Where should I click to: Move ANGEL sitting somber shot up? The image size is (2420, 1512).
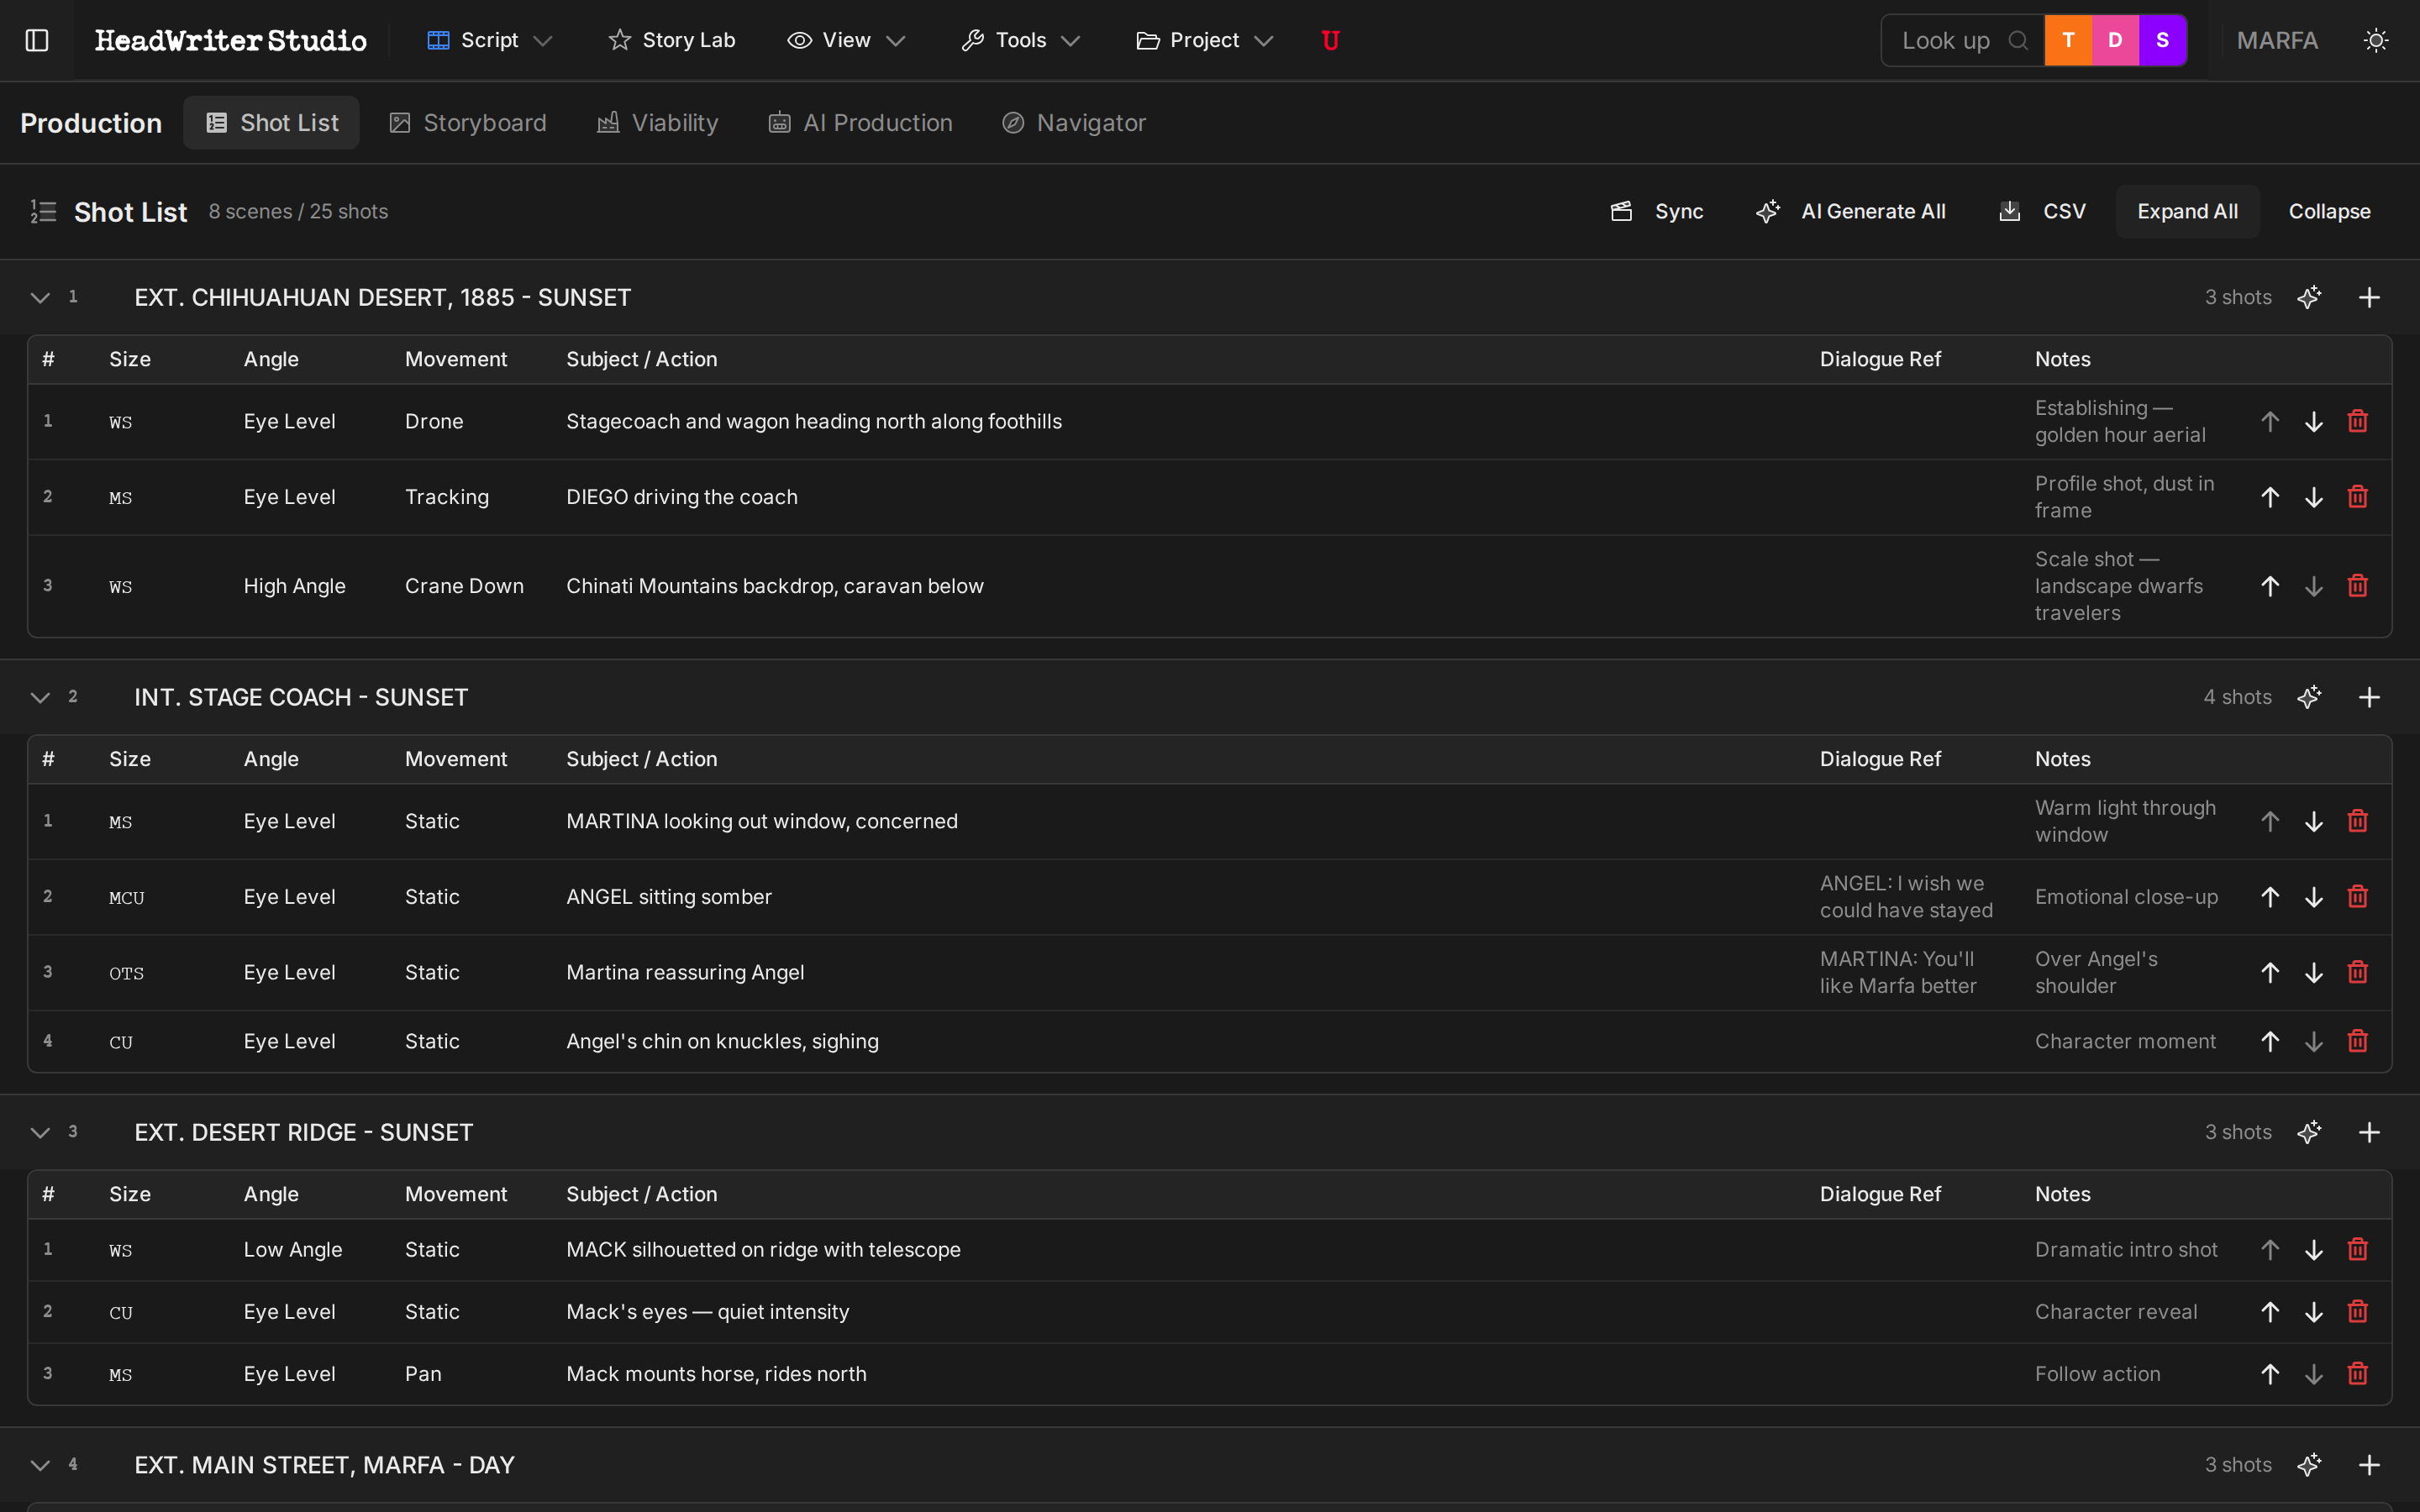coord(2269,897)
